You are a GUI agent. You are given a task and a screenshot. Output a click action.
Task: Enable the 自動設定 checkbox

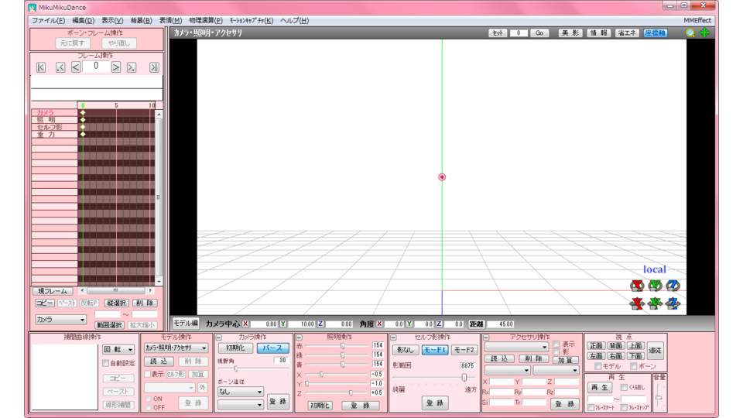tap(106, 363)
